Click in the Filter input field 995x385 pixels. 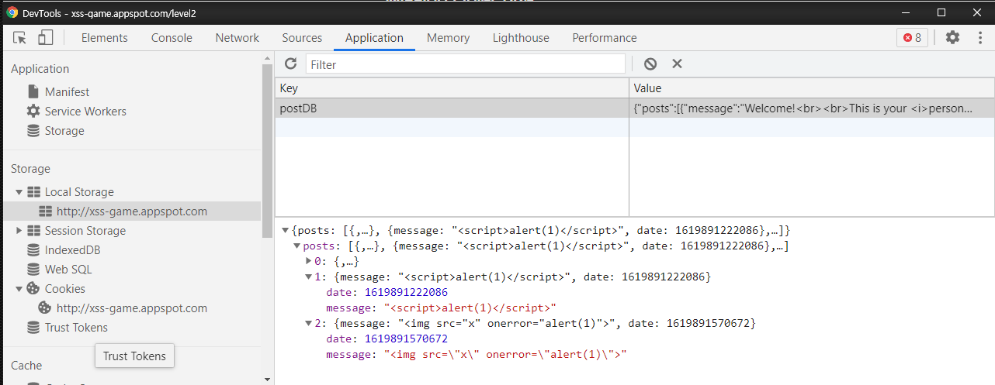pyautogui.click(x=465, y=64)
